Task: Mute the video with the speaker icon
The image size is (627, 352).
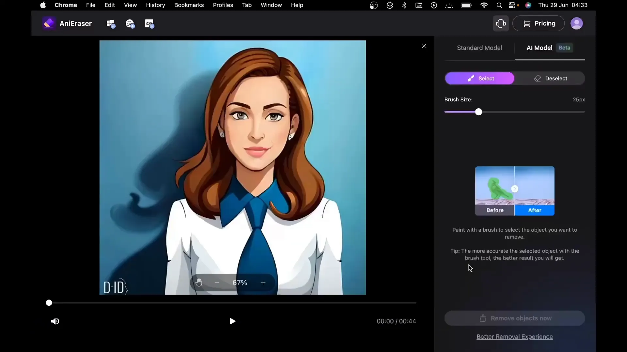Action: 55,321
